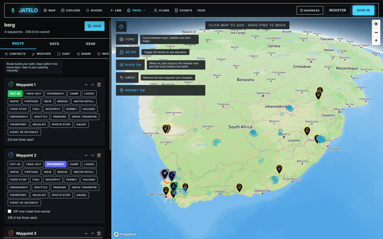The image size is (383, 239).
Task: Open trip Info
Action: [x=103, y=54]
